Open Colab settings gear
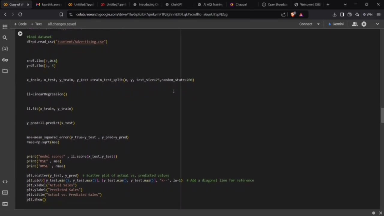The height and width of the screenshot is (216, 384). (364, 24)
